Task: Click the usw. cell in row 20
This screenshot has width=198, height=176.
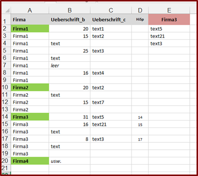Action: tap(69, 161)
